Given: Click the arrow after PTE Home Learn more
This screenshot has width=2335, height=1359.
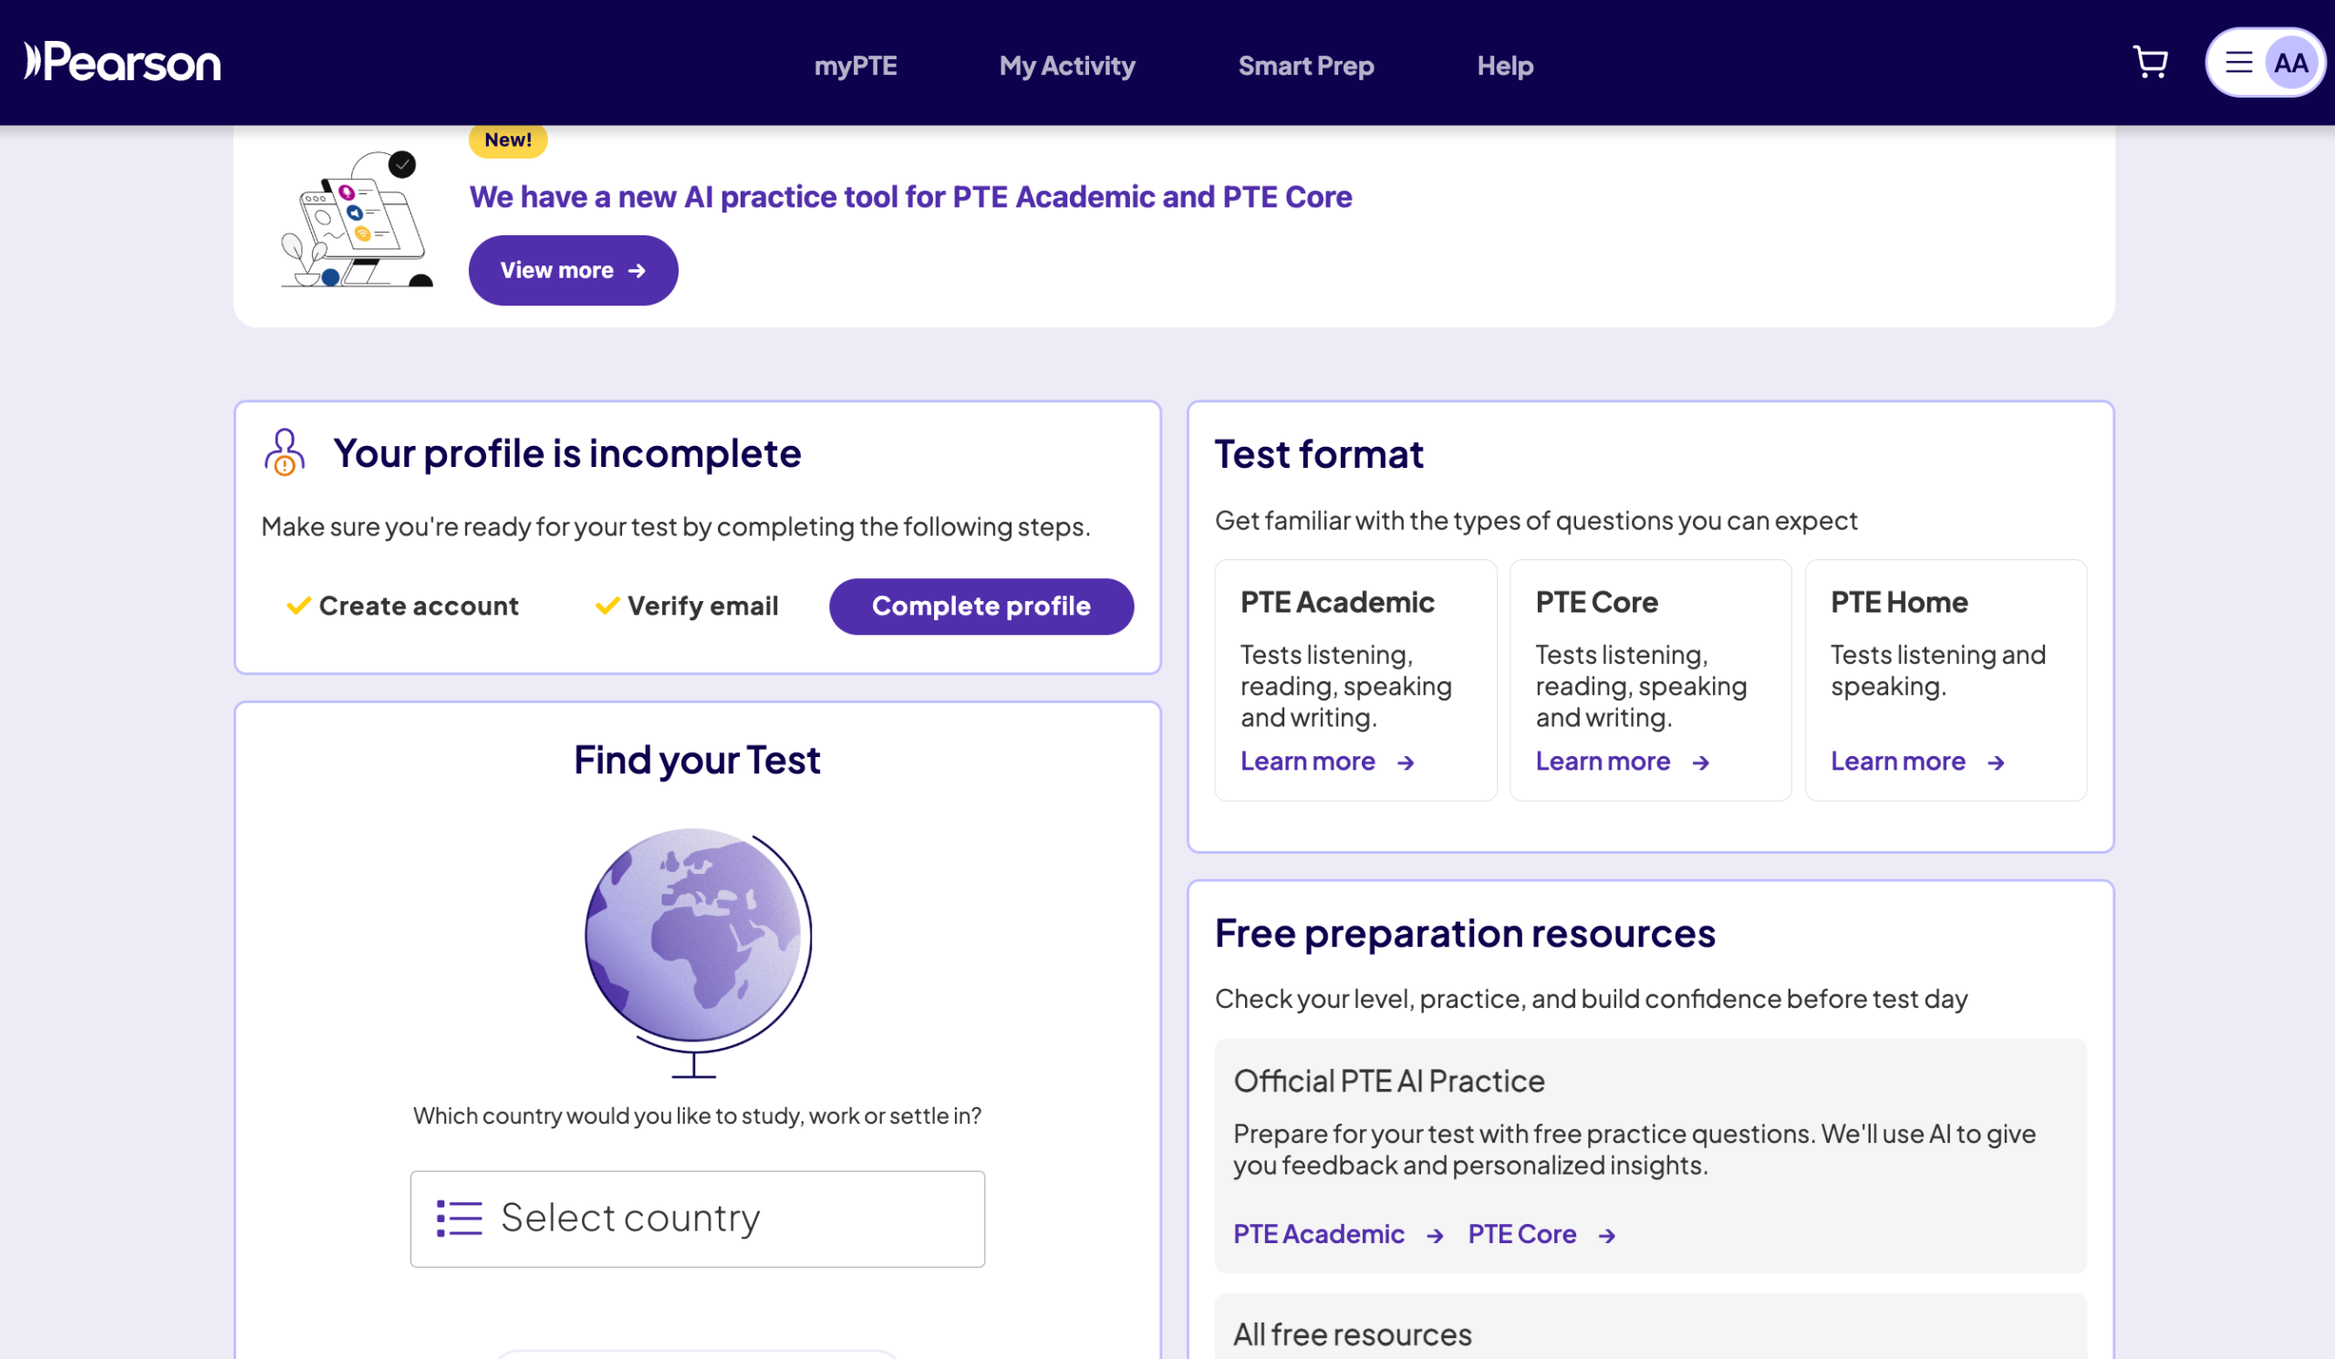Looking at the screenshot, I should [x=1996, y=762].
